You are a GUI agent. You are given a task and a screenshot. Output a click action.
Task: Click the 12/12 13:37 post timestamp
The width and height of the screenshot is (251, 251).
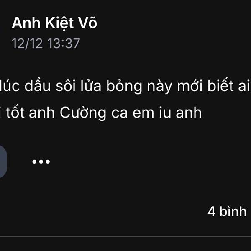(x=46, y=43)
